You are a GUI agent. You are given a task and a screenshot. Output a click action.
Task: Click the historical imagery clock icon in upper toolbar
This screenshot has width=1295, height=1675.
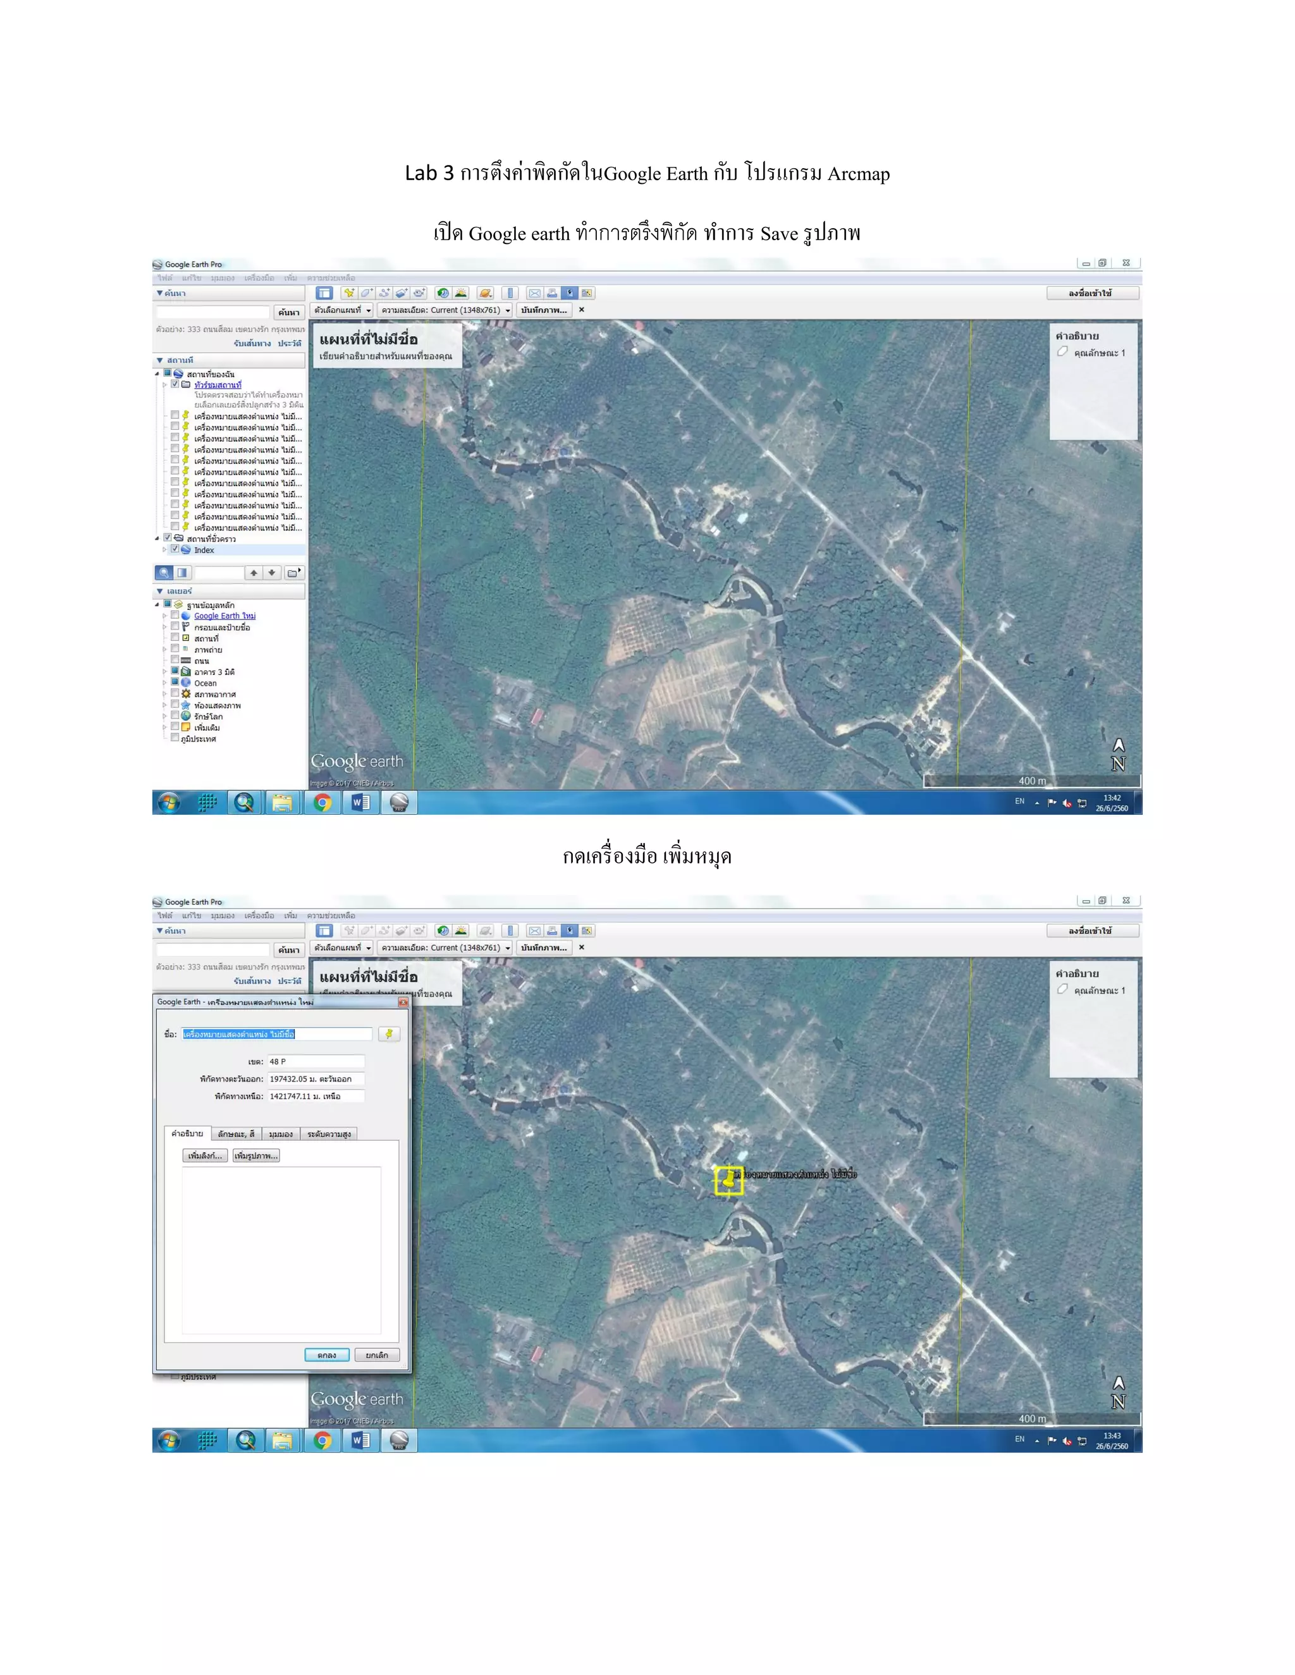[x=443, y=293]
